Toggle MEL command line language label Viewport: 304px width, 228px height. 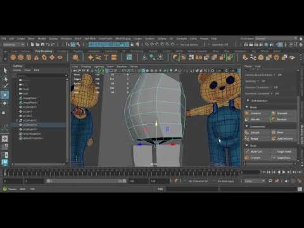[x=160, y=189]
